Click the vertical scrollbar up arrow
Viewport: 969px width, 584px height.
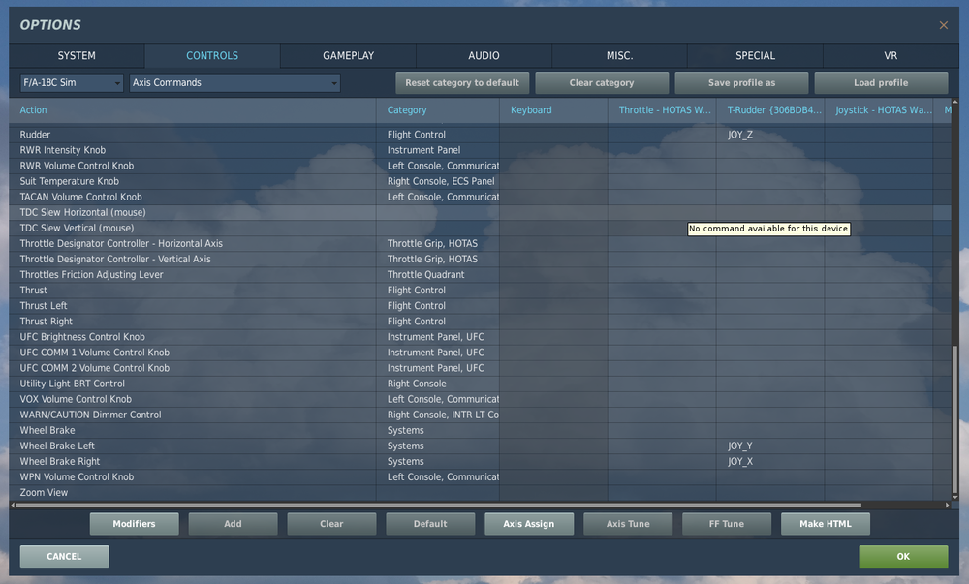click(x=954, y=102)
